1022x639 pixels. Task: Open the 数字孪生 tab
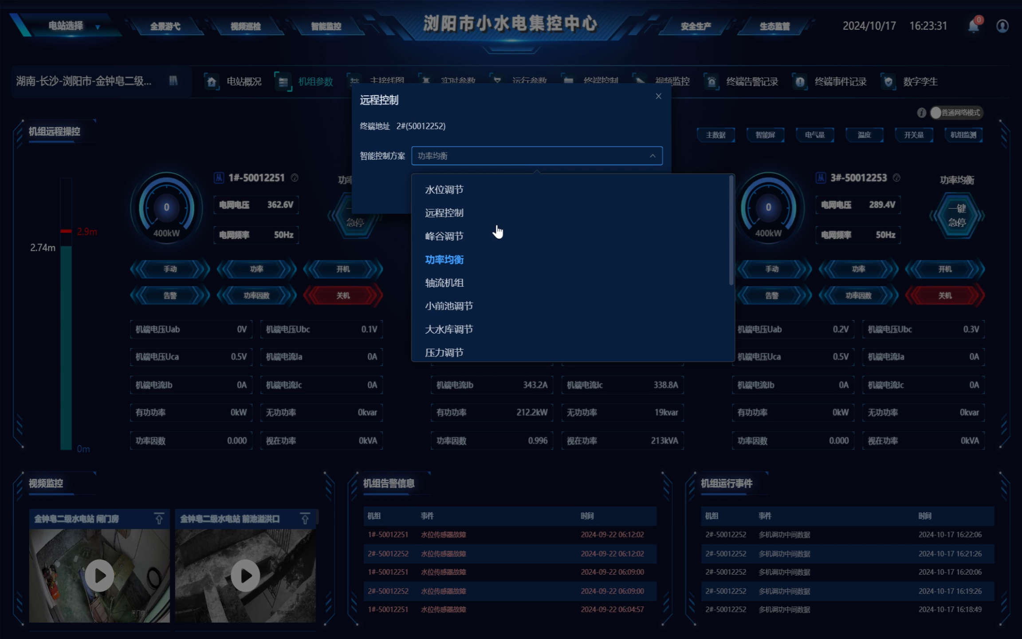[920, 82]
